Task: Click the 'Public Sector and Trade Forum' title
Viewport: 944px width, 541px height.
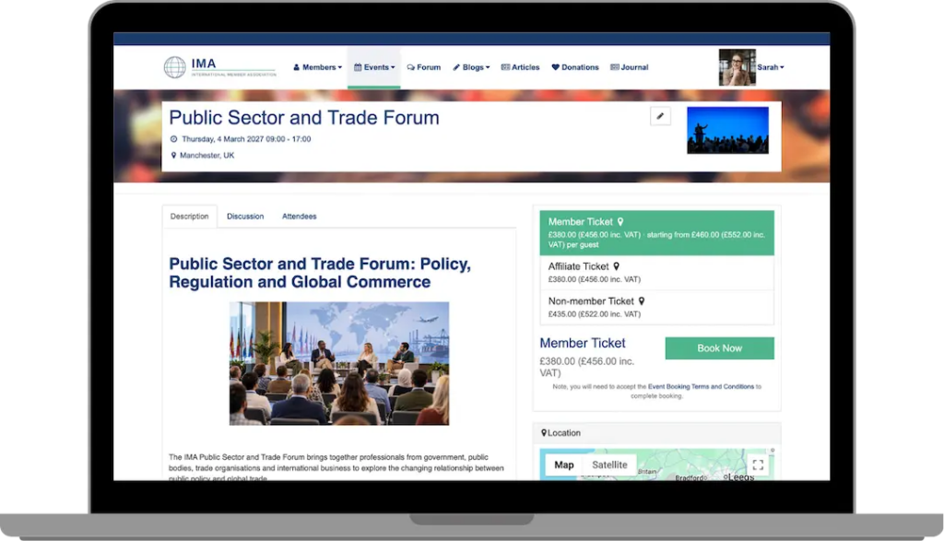Action: coord(304,117)
